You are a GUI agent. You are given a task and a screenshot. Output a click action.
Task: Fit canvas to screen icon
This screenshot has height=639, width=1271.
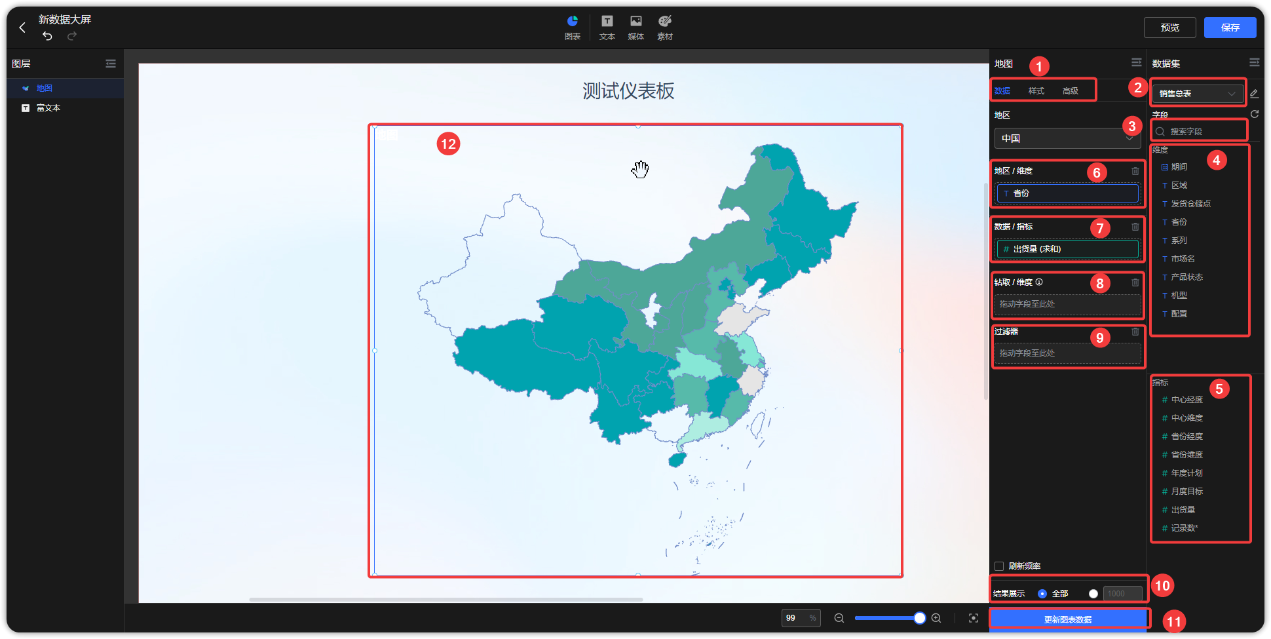[x=974, y=618]
